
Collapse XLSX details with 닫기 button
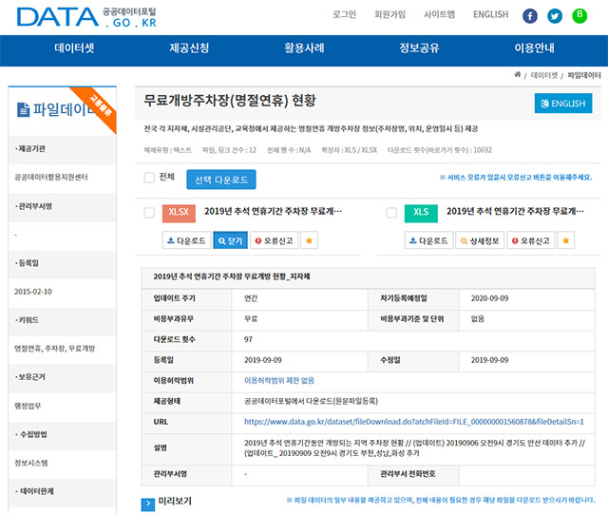(230, 241)
